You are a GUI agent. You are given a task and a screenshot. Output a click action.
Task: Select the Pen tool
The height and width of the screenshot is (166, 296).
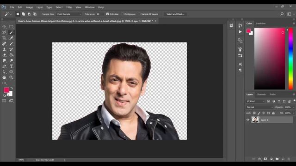pos(4,66)
